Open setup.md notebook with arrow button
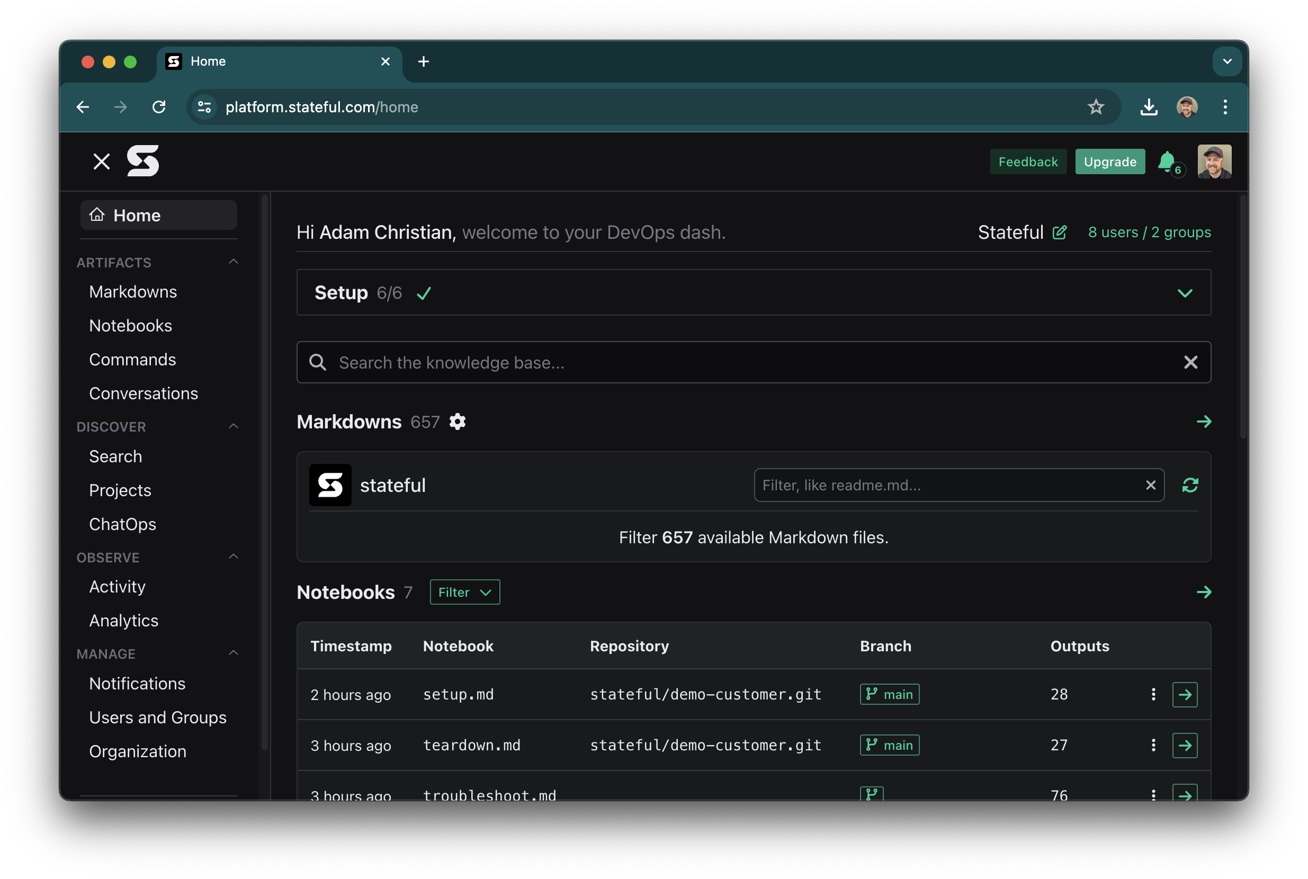This screenshot has width=1308, height=879. pos(1185,695)
